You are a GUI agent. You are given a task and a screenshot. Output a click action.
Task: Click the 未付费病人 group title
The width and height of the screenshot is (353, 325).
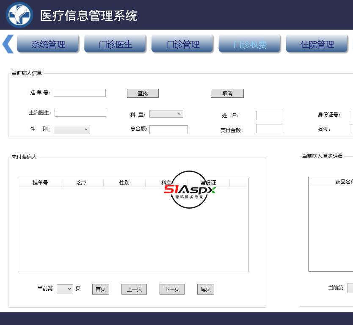(x=24, y=157)
